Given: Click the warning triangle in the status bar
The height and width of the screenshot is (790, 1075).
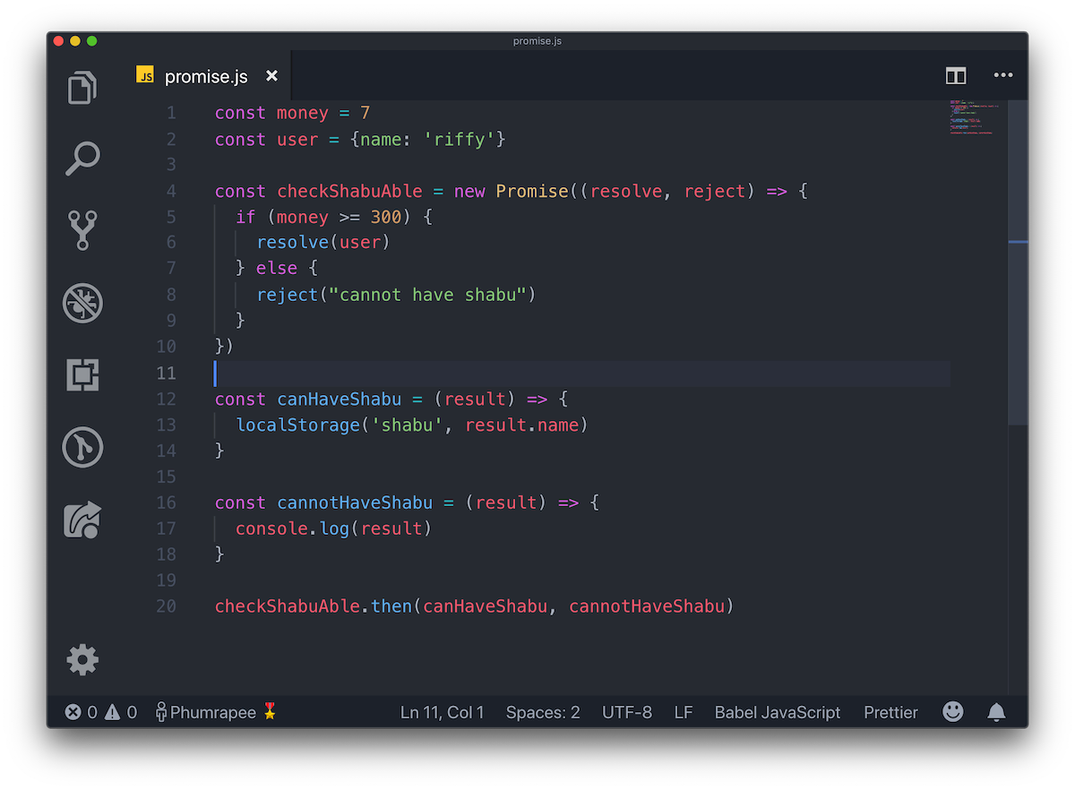Looking at the screenshot, I should tap(112, 712).
